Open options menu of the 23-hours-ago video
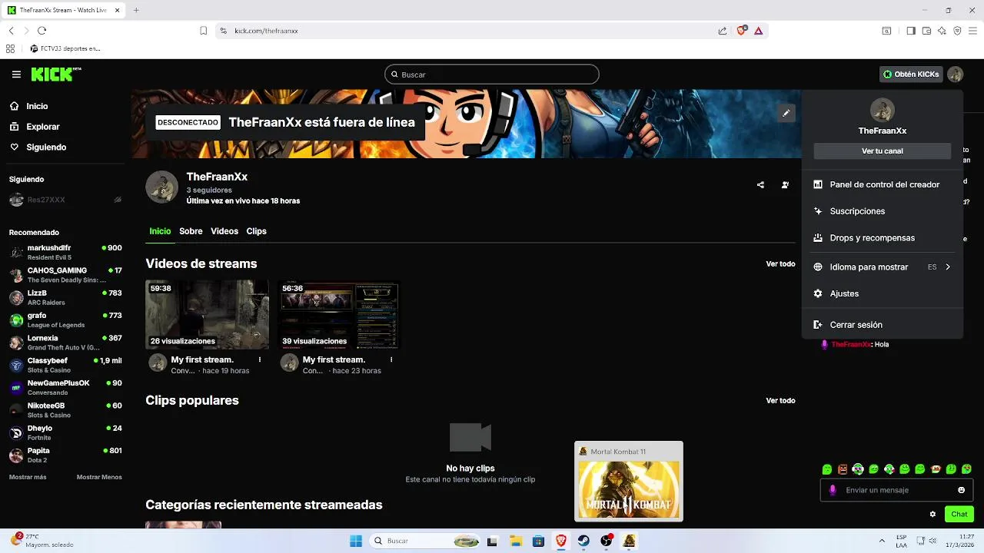The height and width of the screenshot is (553, 984). (391, 359)
